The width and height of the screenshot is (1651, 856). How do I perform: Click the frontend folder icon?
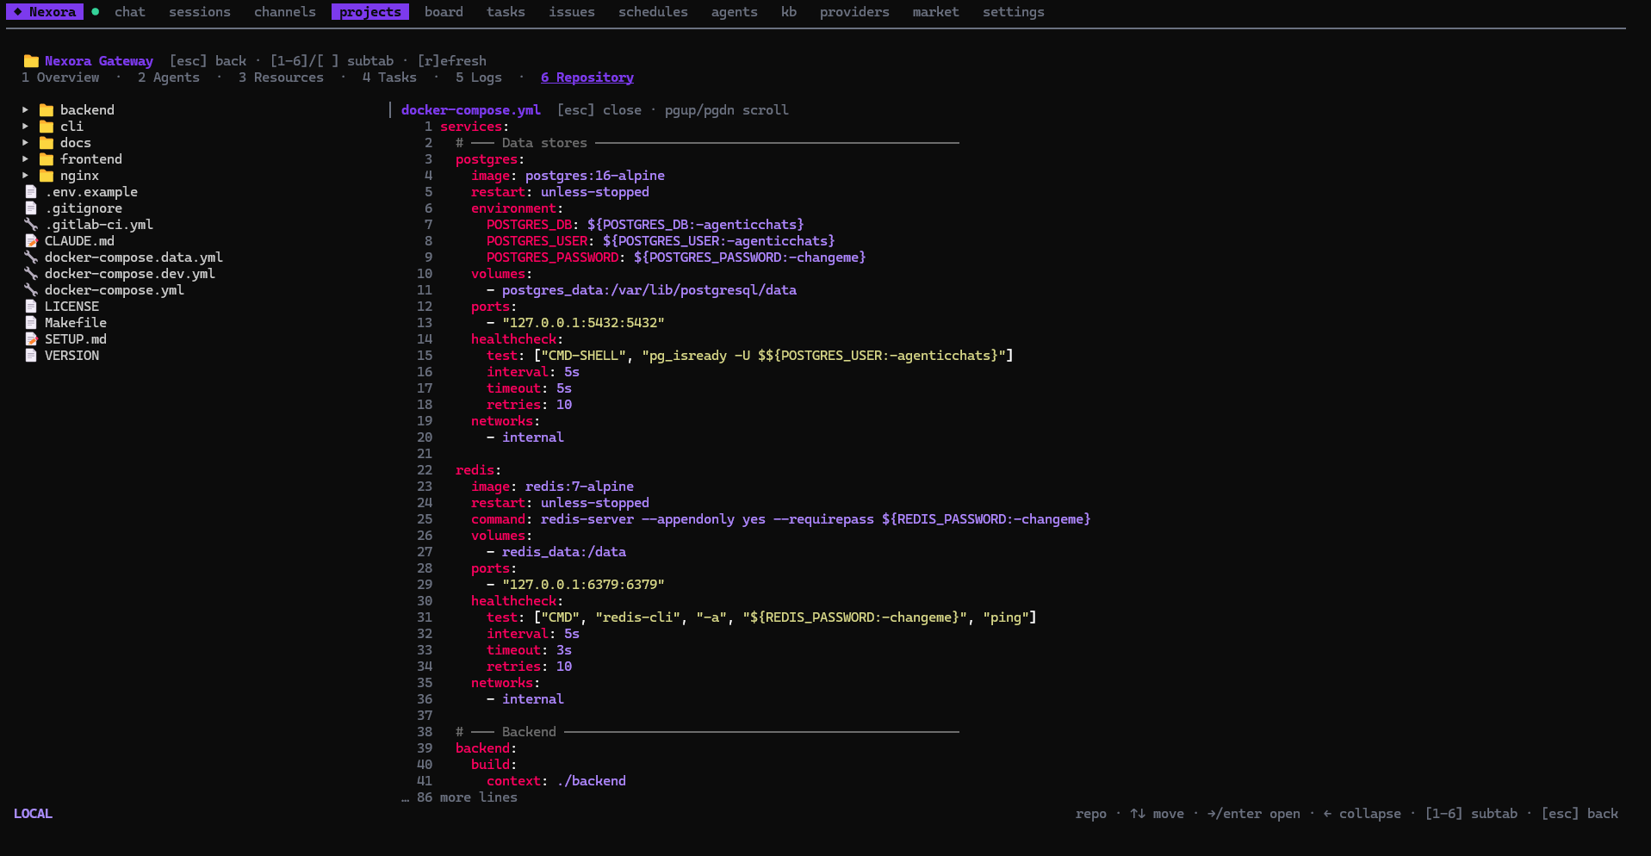[47, 159]
